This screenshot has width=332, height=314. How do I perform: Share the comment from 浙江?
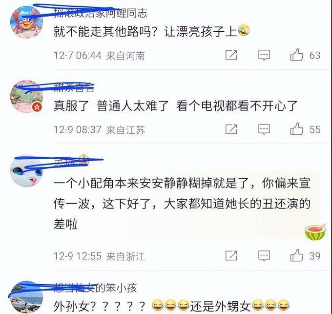(231, 255)
